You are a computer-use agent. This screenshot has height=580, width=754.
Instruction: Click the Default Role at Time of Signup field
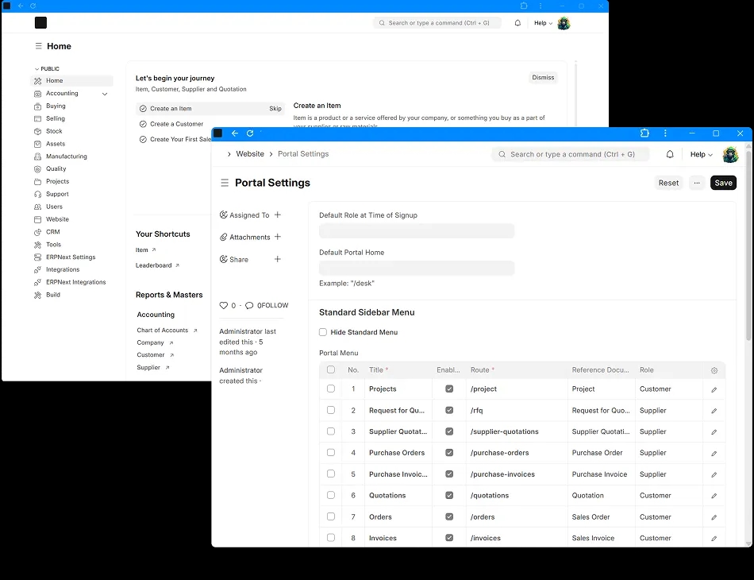coord(417,231)
